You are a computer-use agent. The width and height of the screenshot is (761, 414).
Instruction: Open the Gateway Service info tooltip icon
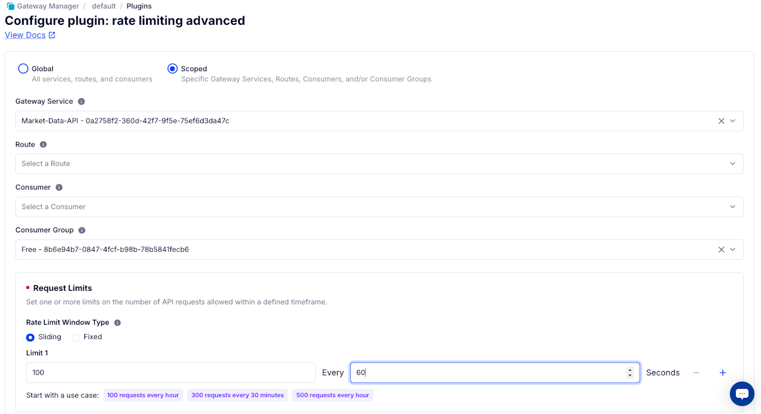81,101
